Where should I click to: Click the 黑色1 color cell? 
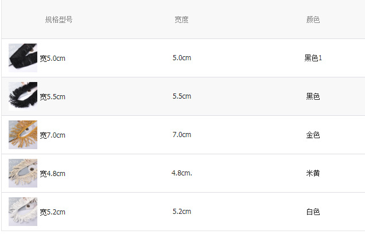313,58
